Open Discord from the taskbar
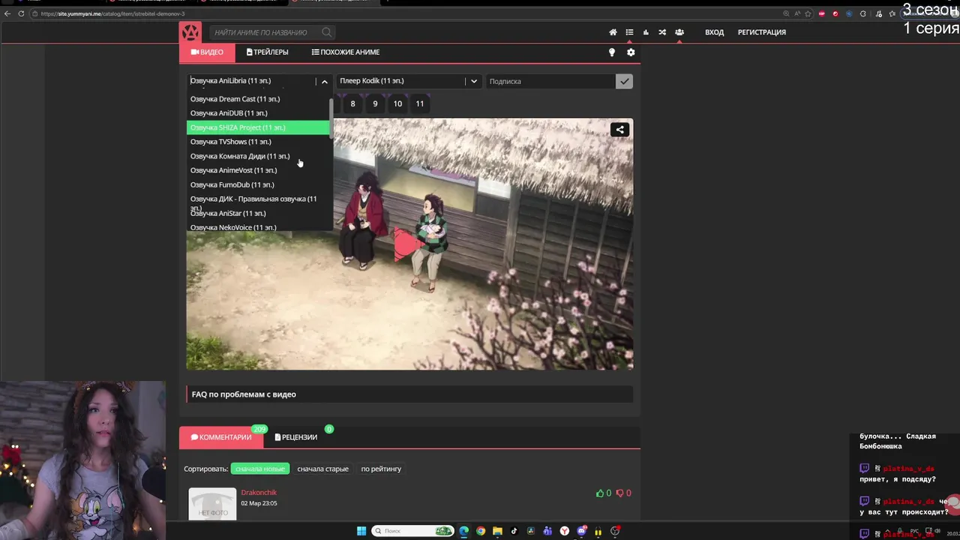The image size is (960, 540). tap(581, 531)
